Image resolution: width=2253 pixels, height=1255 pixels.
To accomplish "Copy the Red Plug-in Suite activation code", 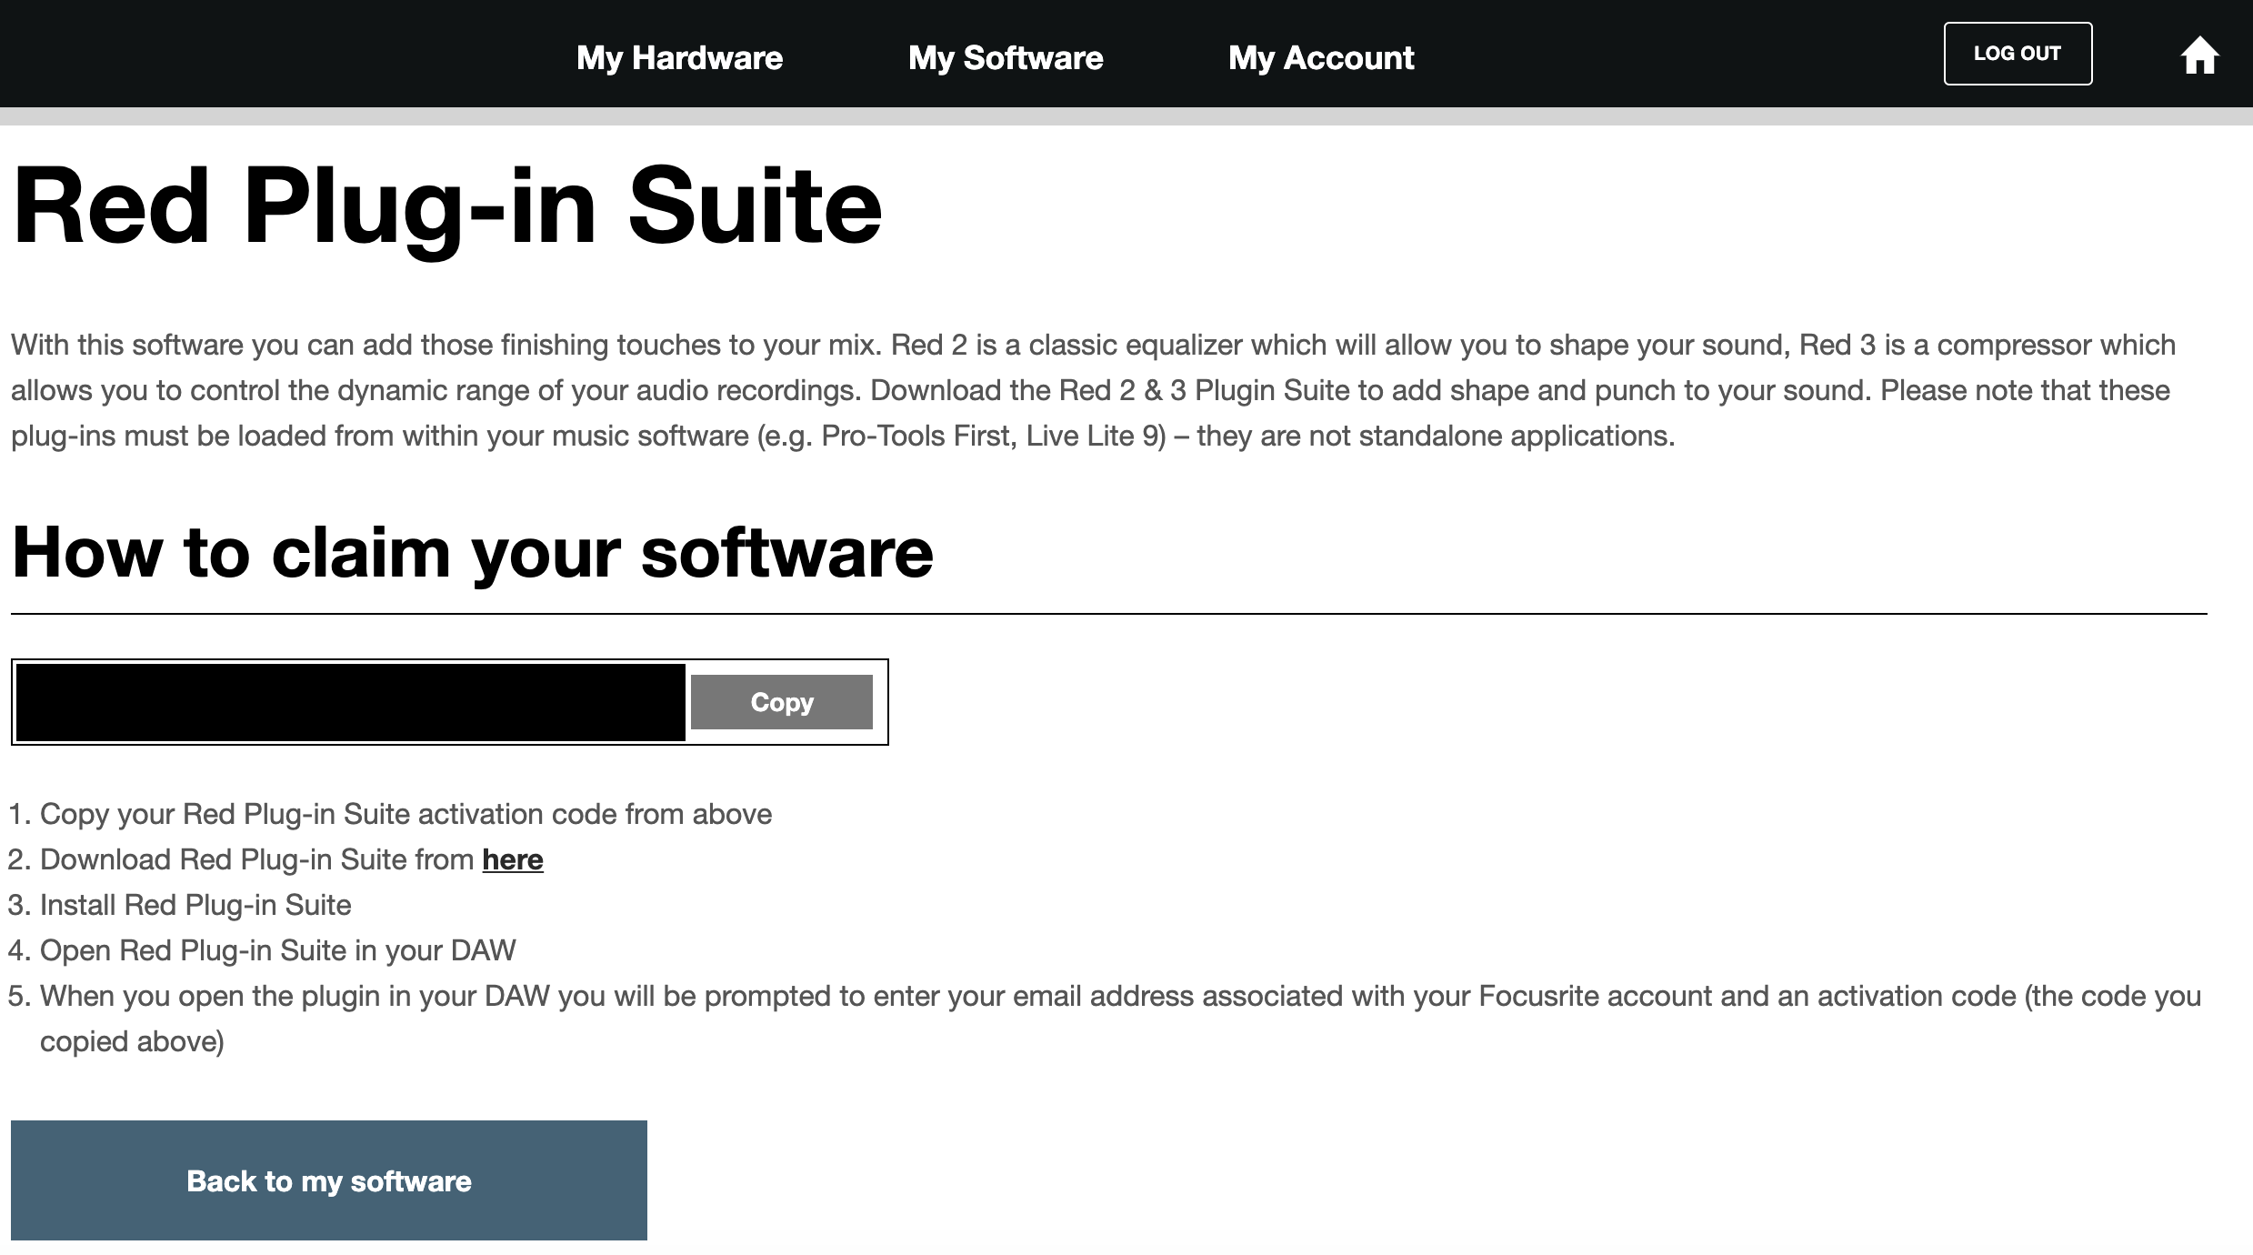I will pos(781,701).
